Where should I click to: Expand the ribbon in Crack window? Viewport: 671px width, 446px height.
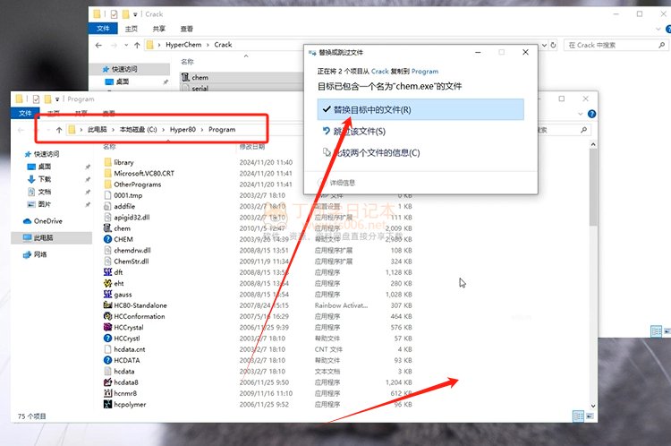pyautogui.click(x=658, y=30)
